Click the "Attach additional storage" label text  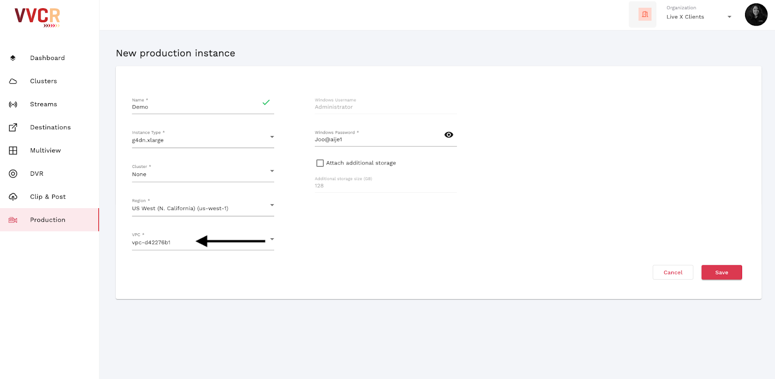361,163
